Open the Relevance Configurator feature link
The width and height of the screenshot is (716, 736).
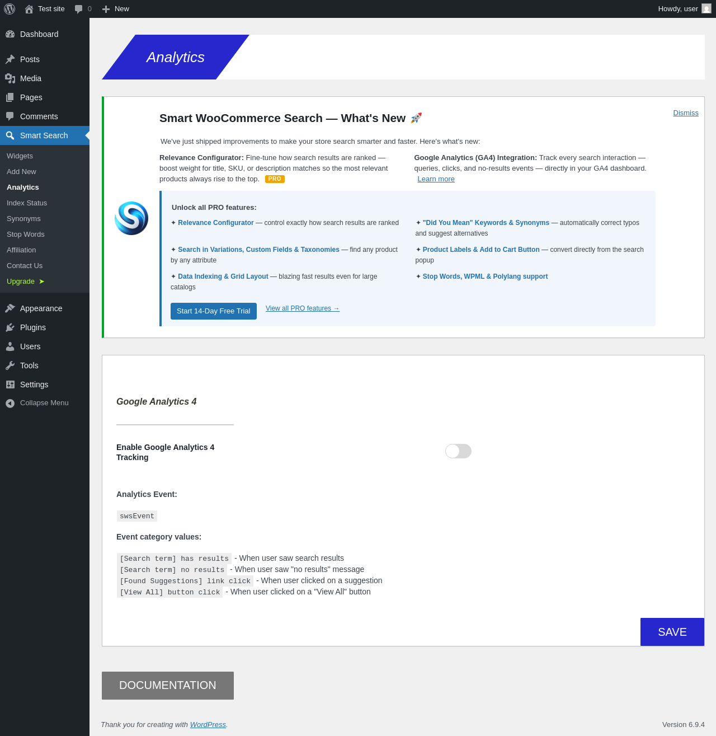216,223
